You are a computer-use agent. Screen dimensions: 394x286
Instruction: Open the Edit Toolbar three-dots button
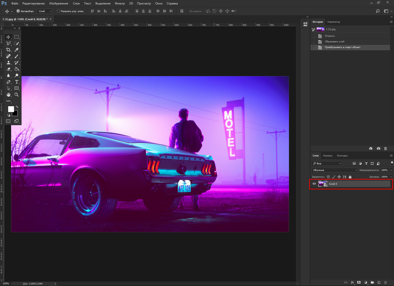coord(9,101)
